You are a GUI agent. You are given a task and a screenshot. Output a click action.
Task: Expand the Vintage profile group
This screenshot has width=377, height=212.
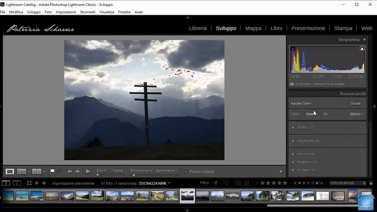click(293, 170)
